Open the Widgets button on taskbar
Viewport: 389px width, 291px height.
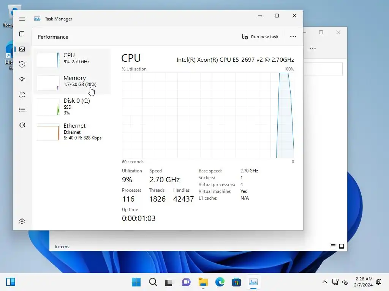coord(11,282)
